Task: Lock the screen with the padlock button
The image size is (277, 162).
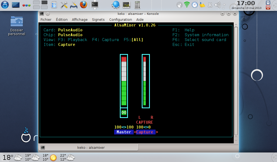Action: (x=268, y=2)
